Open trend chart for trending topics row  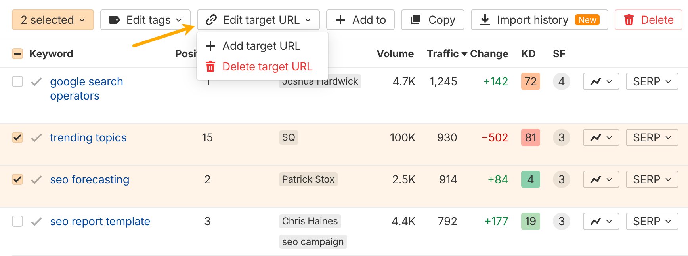(x=600, y=137)
